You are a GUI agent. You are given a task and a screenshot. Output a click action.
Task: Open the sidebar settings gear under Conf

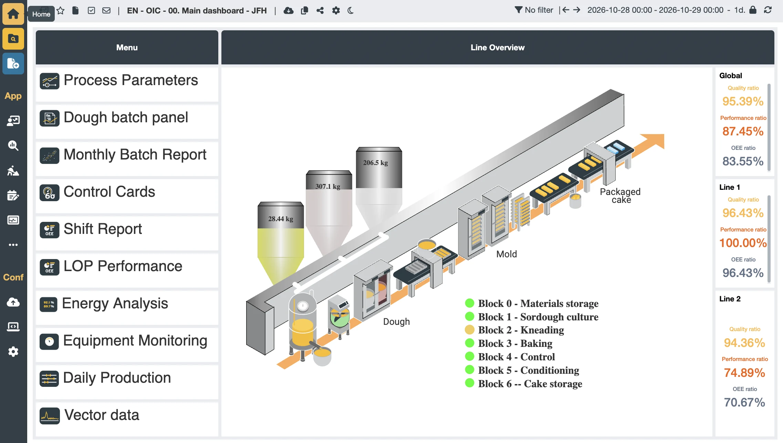coord(13,352)
